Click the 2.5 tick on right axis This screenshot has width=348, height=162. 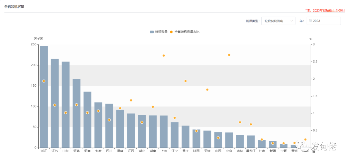tap(315, 62)
